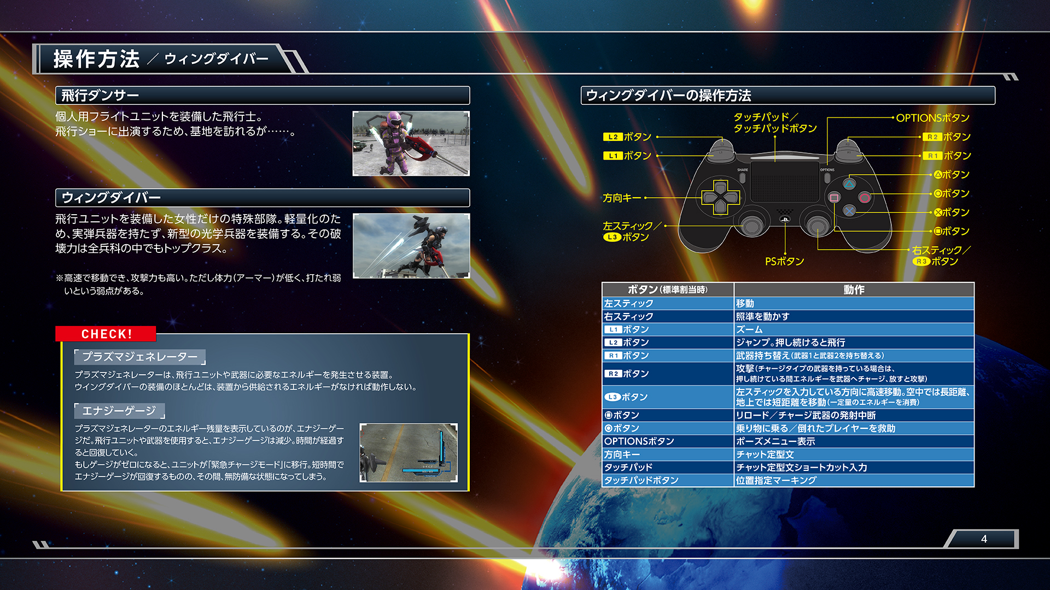
Task: Click the yellow R1 badge in diagram label
Action: pos(932,156)
